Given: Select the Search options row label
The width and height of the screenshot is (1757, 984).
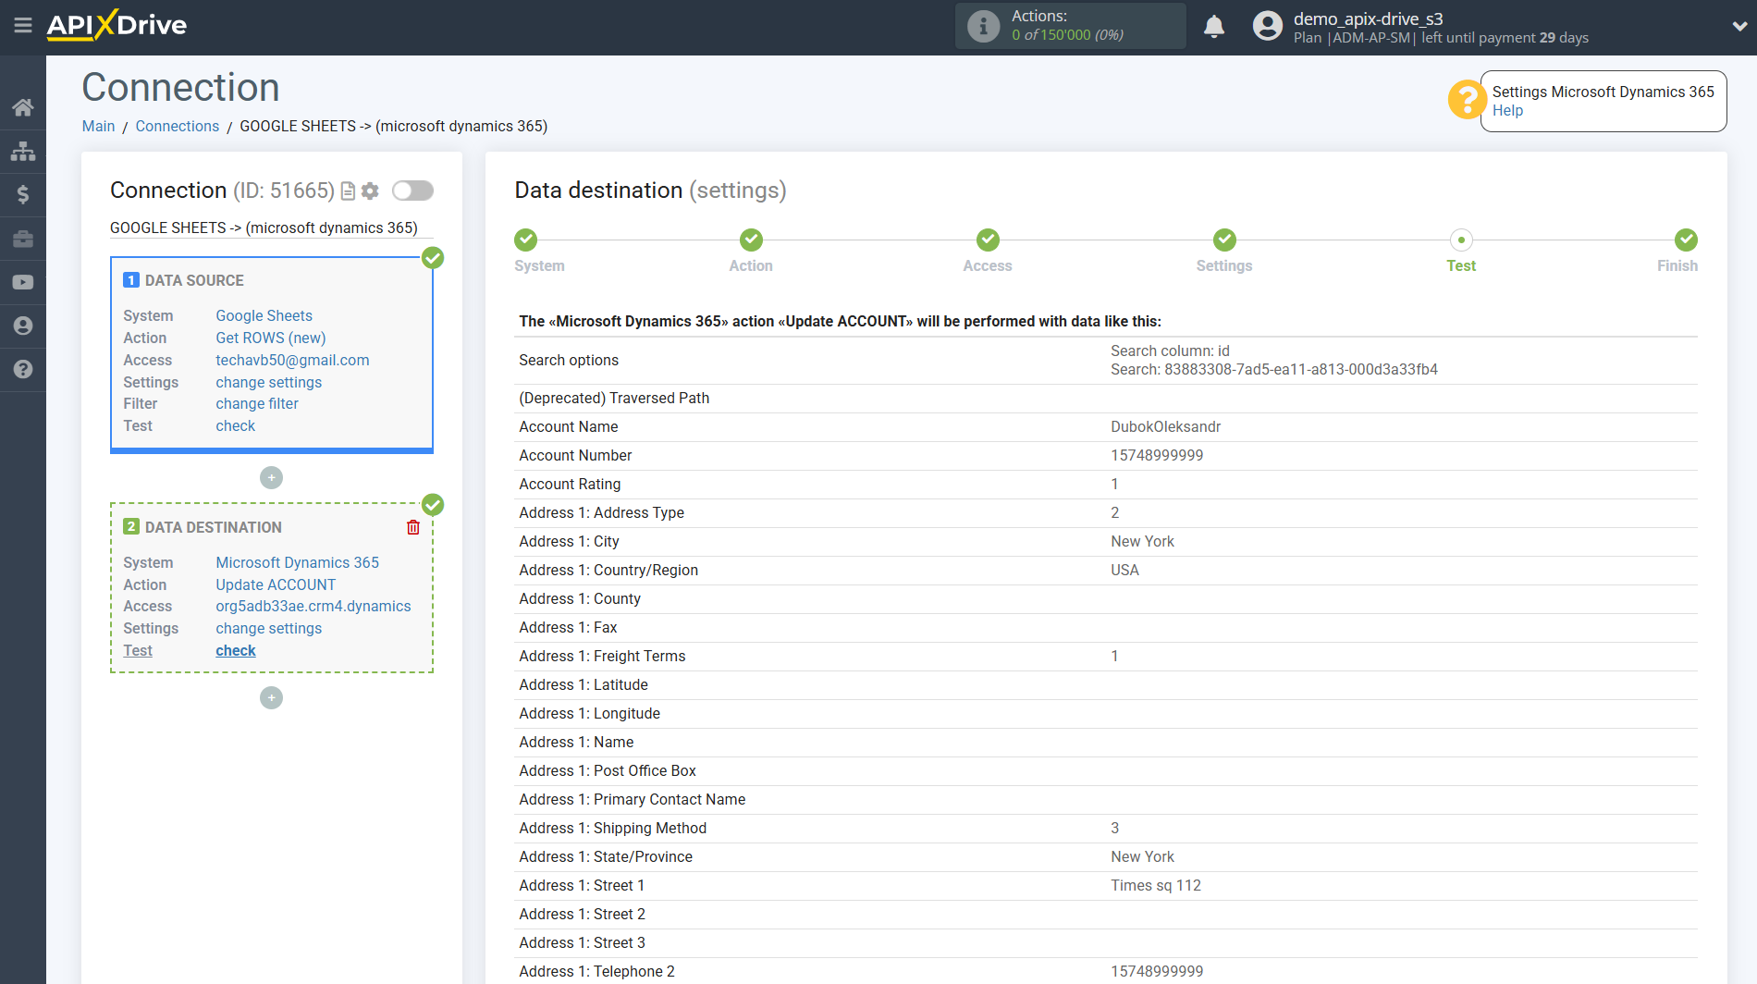Looking at the screenshot, I should point(569,360).
